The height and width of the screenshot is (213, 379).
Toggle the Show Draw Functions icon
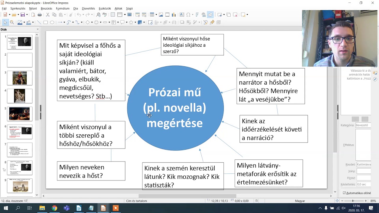pyautogui.click(x=210, y=15)
